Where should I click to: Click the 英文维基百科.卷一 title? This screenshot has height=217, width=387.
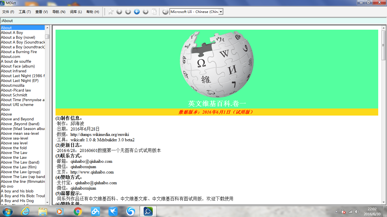pos(217,103)
